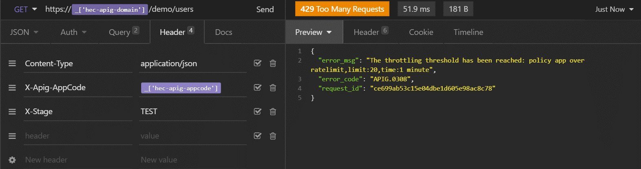This screenshot has width=641, height=169.
Task: Click the 429 Too Many Requests status badge
Action: coord(342,9)
